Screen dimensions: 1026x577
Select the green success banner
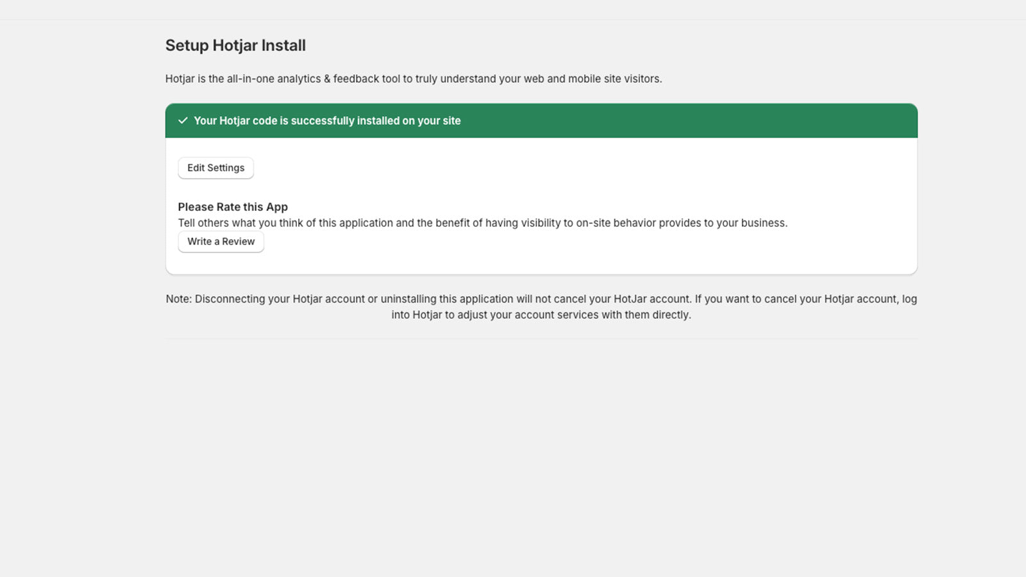541,121
